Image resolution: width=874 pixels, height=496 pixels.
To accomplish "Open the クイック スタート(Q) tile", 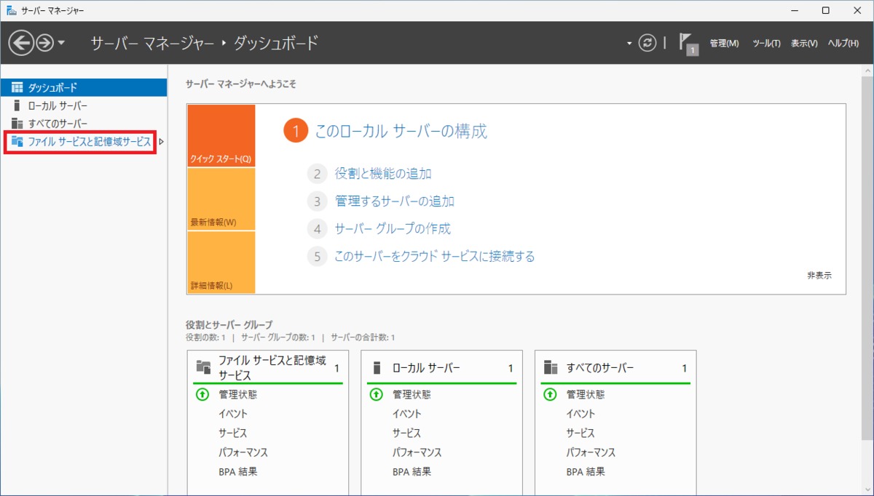I will pyautogui.click(x=221, y=136).
